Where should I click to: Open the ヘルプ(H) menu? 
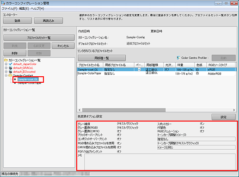click(37, 9)
